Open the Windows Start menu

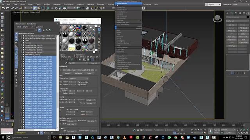tap(3, 137)
